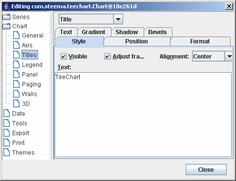This screenshot has height=181, width=236.
Task: Click the Chart folder icon
Action: (6, 26)
